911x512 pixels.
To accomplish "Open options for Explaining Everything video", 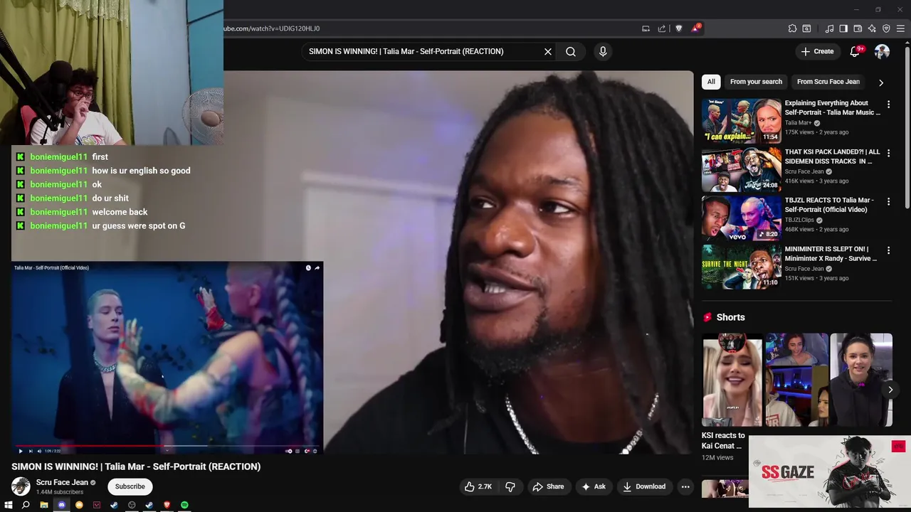I will click(x=888, y=105).
